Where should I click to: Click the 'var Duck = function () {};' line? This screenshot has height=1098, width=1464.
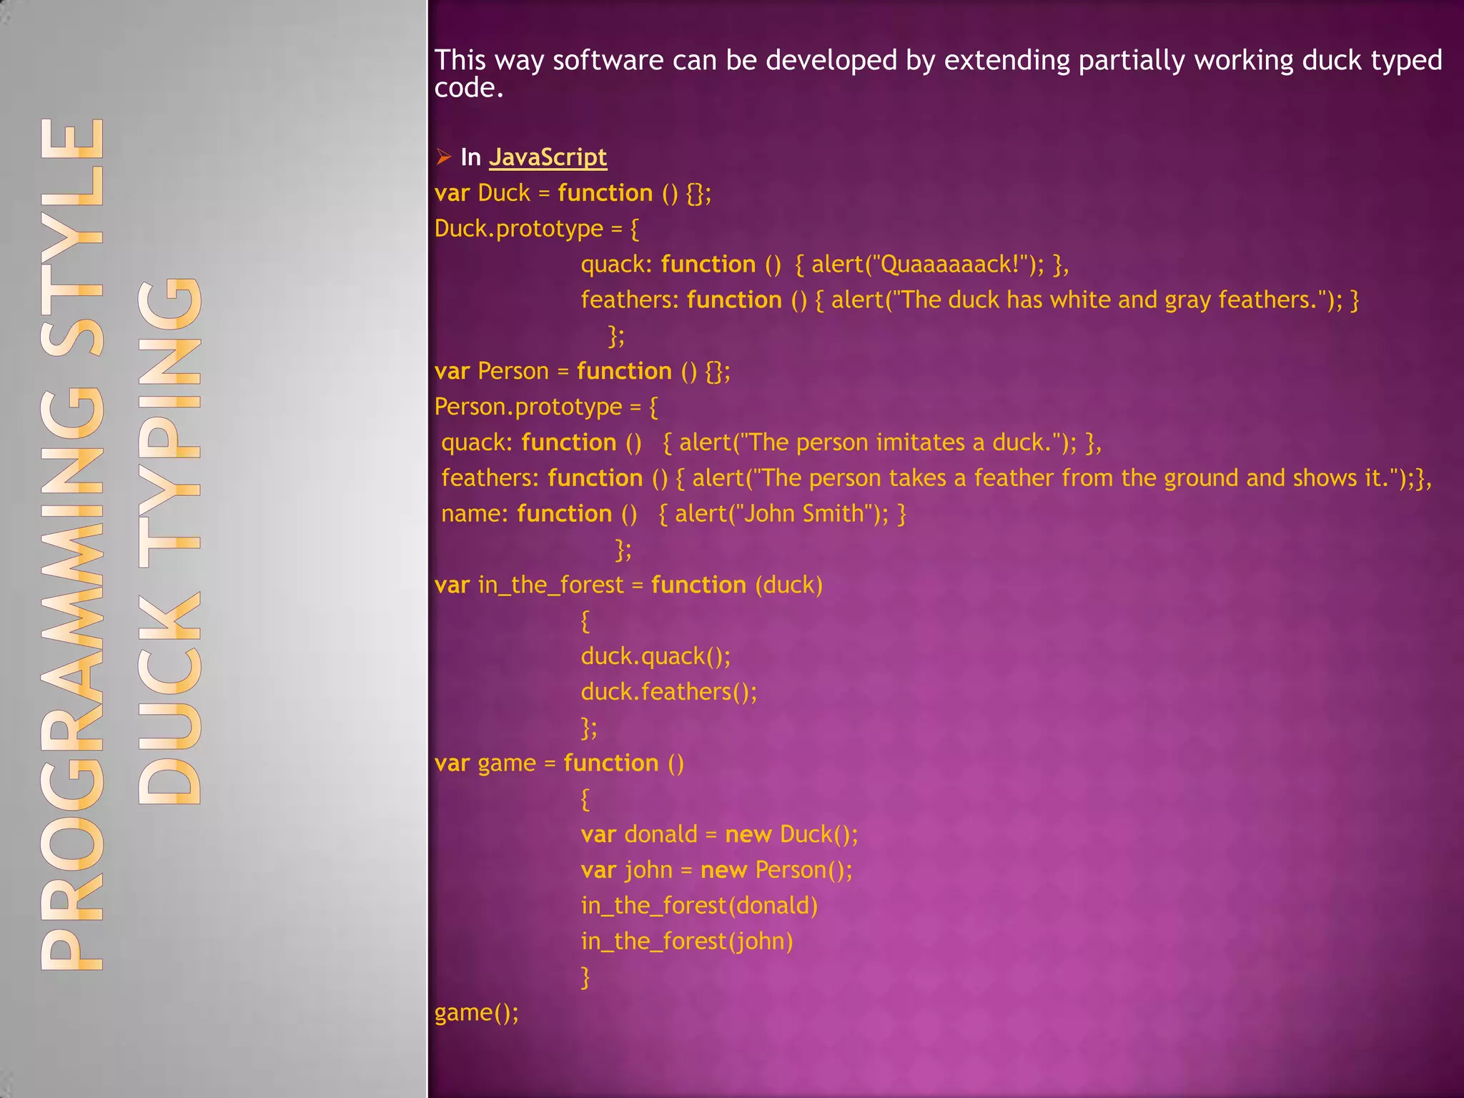(x=572, y=193)
